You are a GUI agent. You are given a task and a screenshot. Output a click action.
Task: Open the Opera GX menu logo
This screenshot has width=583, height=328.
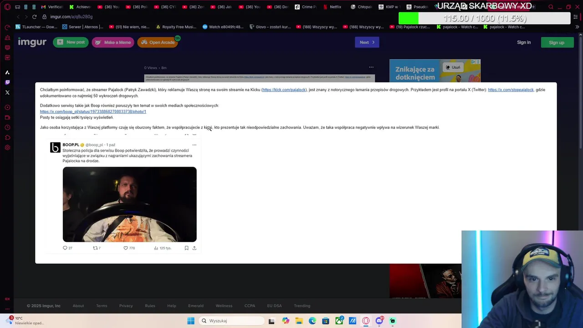pos(7,7)
